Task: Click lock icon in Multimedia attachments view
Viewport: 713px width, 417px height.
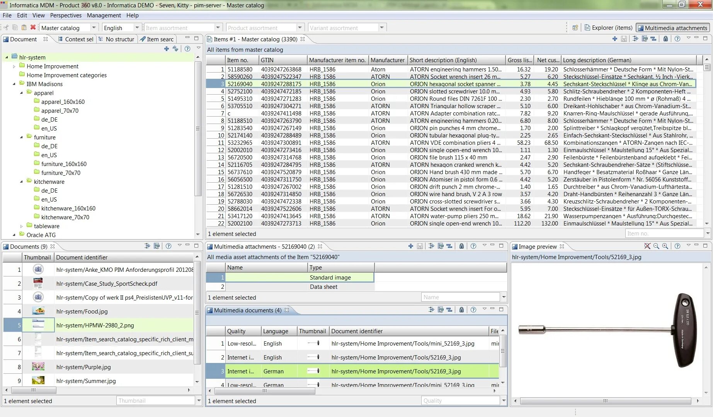Action: point(461,246)
